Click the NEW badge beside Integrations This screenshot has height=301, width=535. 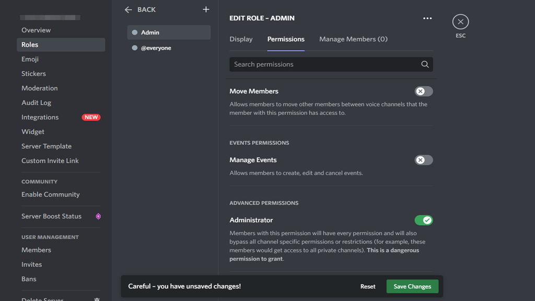(91, 117)
